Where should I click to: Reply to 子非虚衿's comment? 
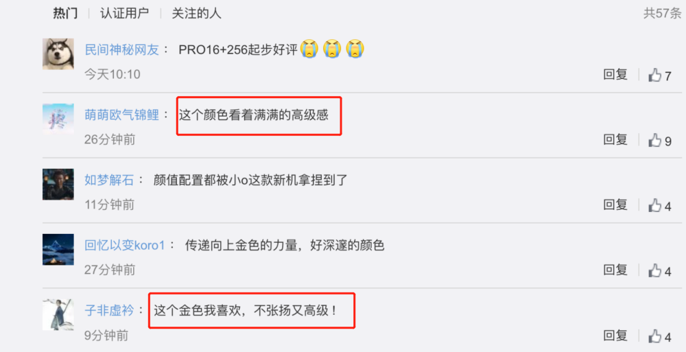(x=615, y=336)
